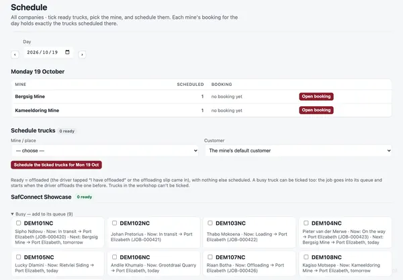Click the 0 ready badge beside Schedule trucks
Image resolution: width=403 pixels, height=280 pixels.
(66, 131)
